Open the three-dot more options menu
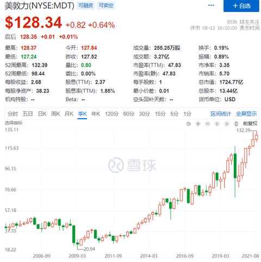Image resolution: width=261 pixels, height=262 pixels. [x=211, y=5]
